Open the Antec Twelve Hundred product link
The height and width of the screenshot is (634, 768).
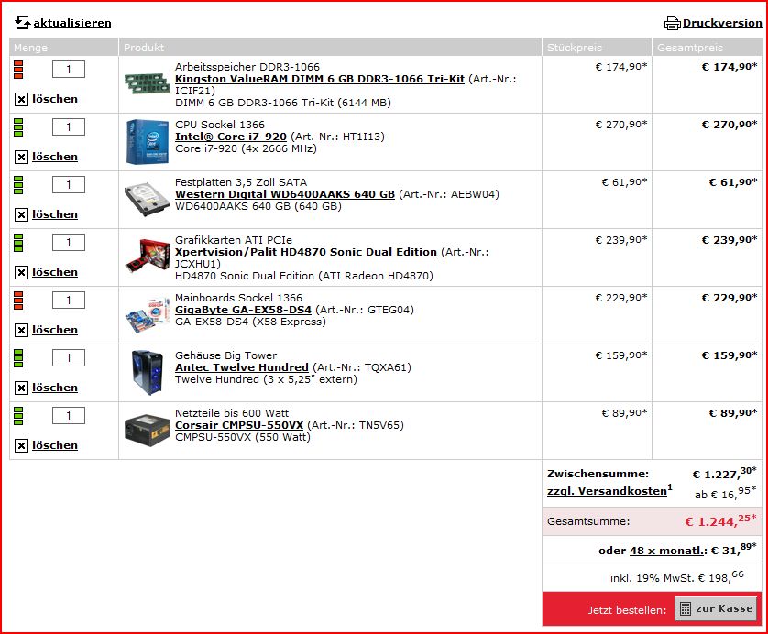pyautogui.click(x=241, y=367)
